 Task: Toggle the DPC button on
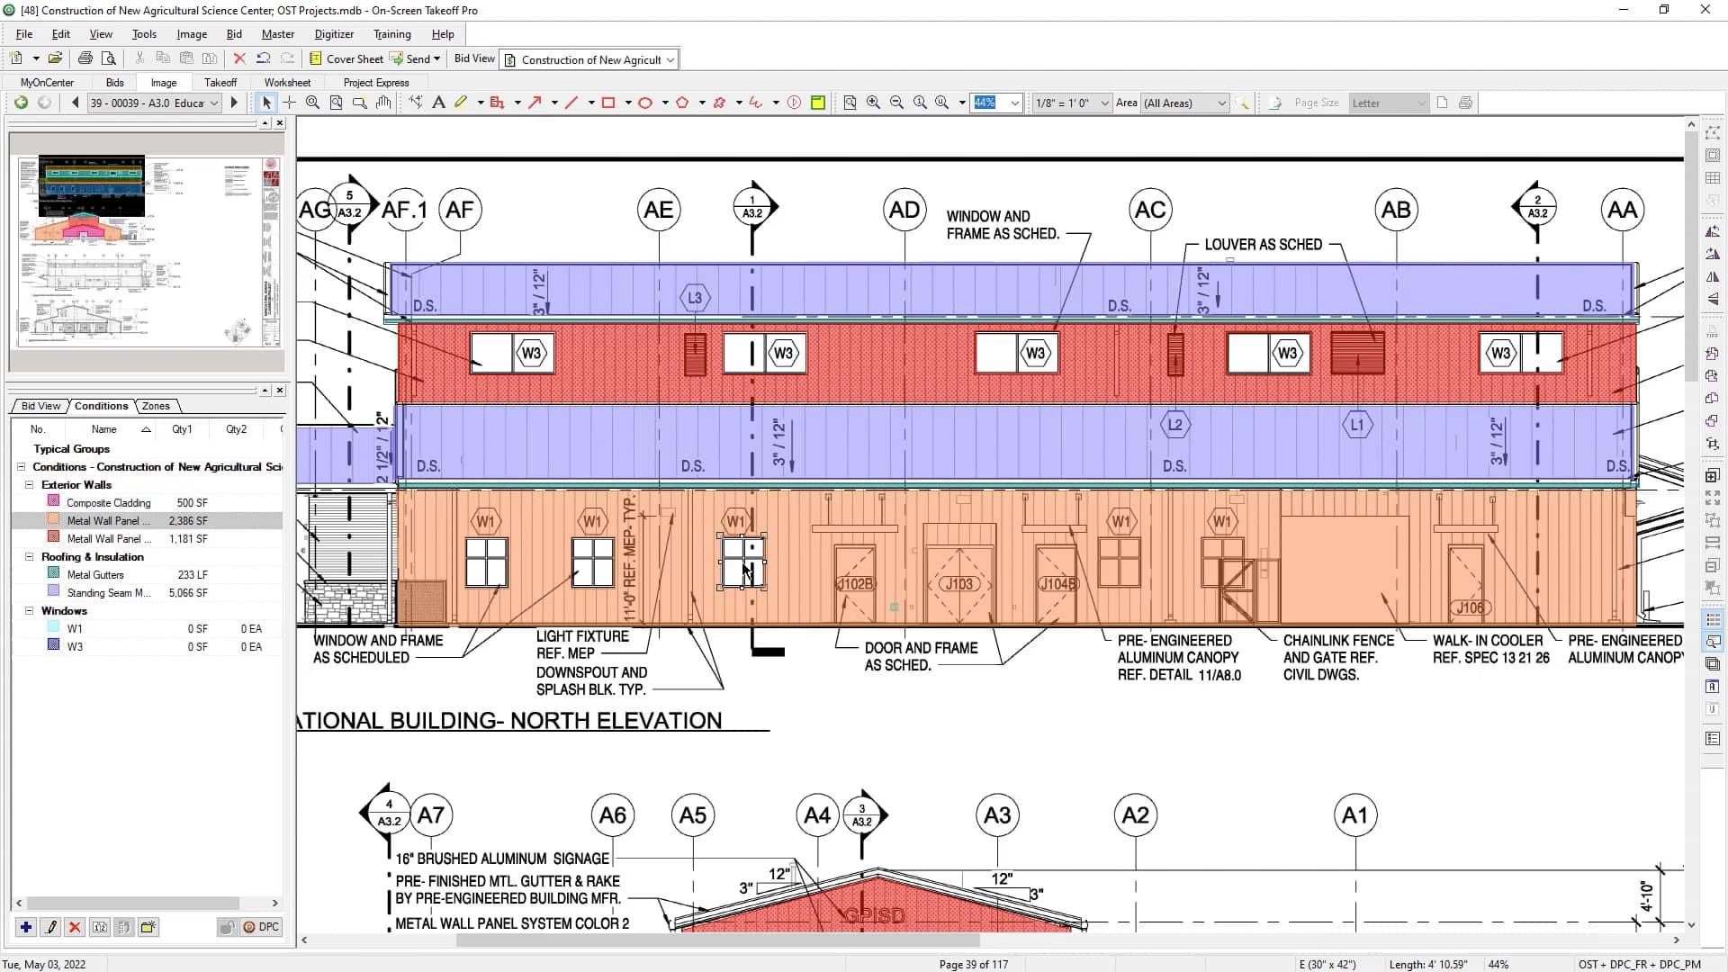[x=262, y=927]
